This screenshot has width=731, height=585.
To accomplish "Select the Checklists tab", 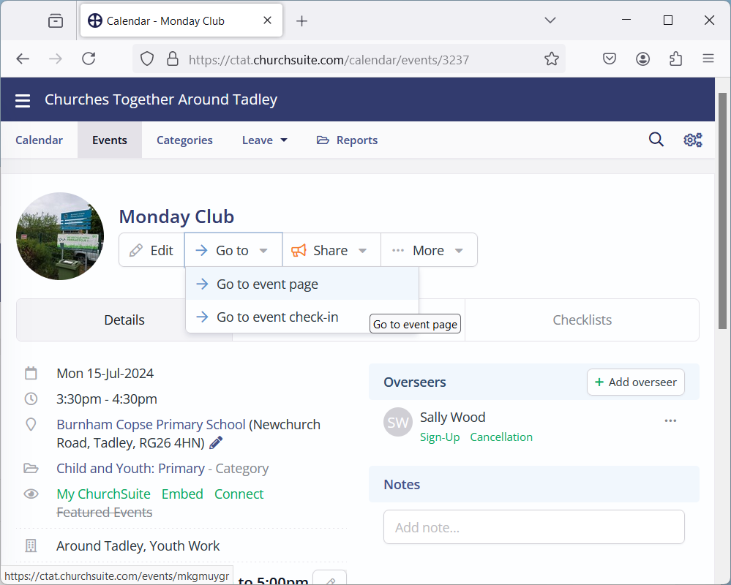I will (582, 320).
